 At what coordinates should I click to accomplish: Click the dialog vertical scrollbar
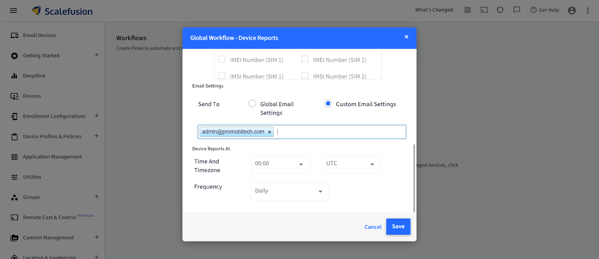(414, 178)
